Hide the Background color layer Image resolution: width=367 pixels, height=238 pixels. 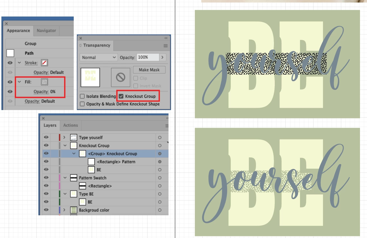point(46,210)
